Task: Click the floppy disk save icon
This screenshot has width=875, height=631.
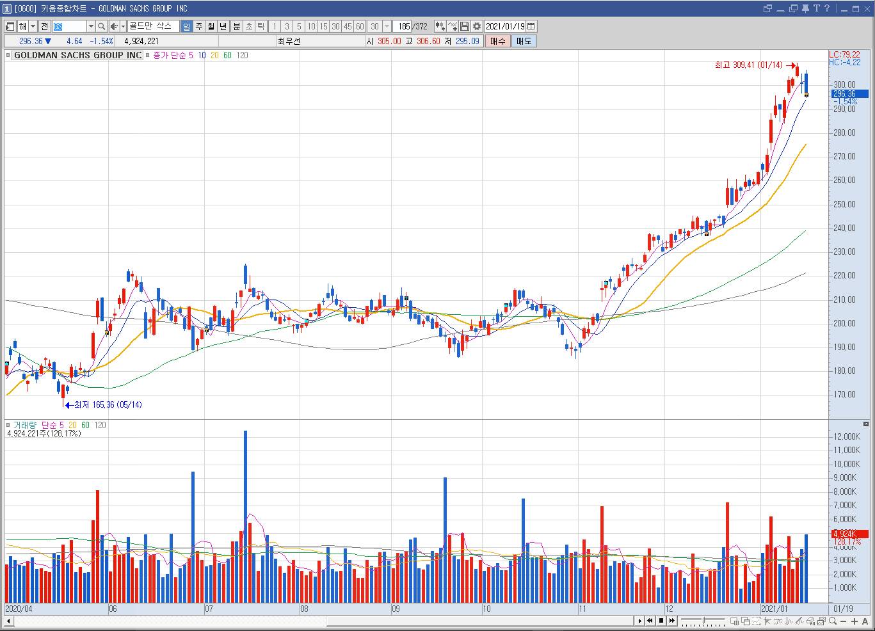Action: pos(465,26)
